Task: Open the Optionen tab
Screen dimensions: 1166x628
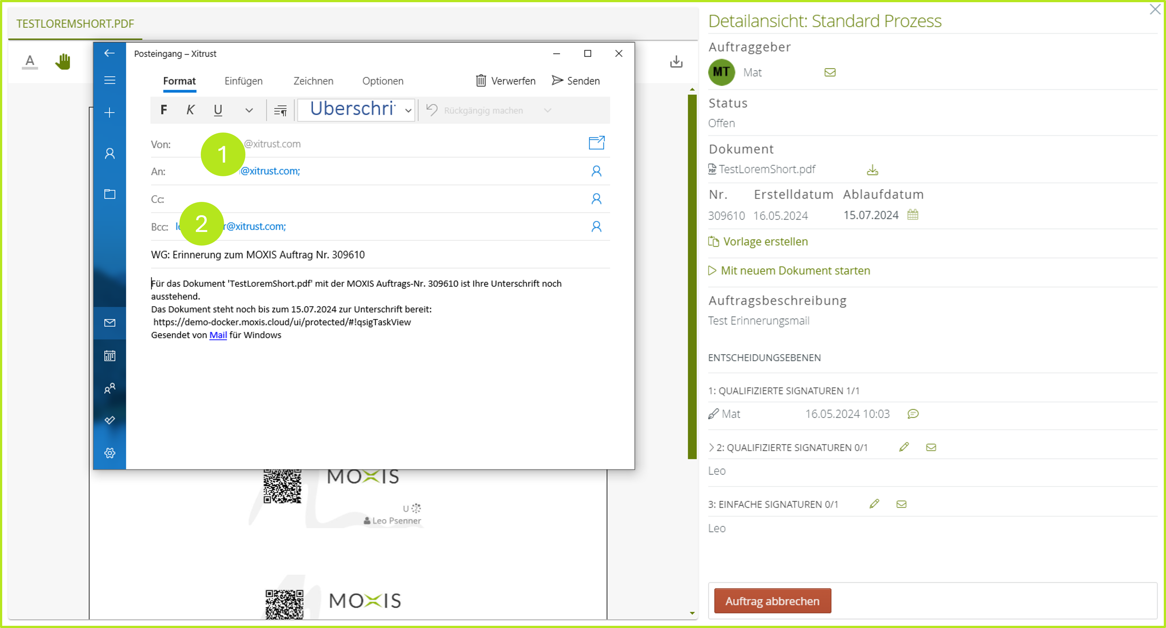Action: tap(382, 81)
